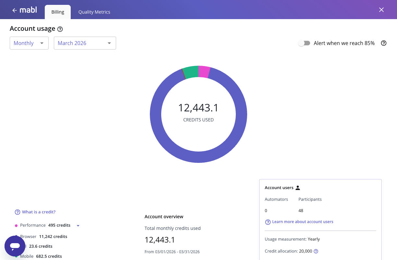
Task: Expand the Performance credits breakdown
Action: [x=78, y=225]
